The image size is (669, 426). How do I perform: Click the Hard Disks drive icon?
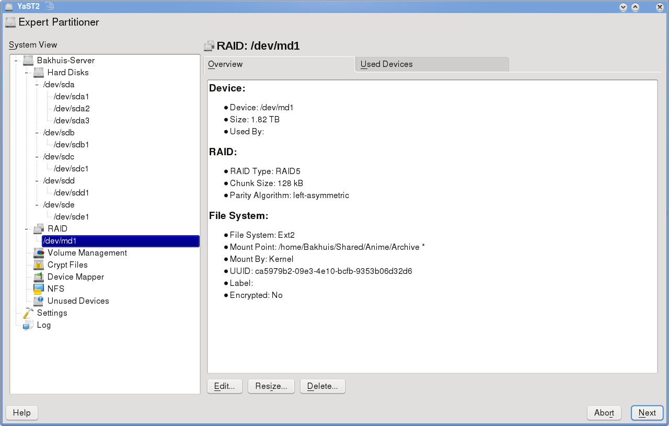(39, 73)
